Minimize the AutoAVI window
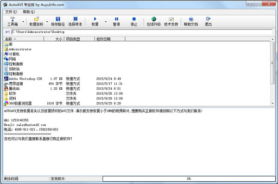 click(250, 4)
